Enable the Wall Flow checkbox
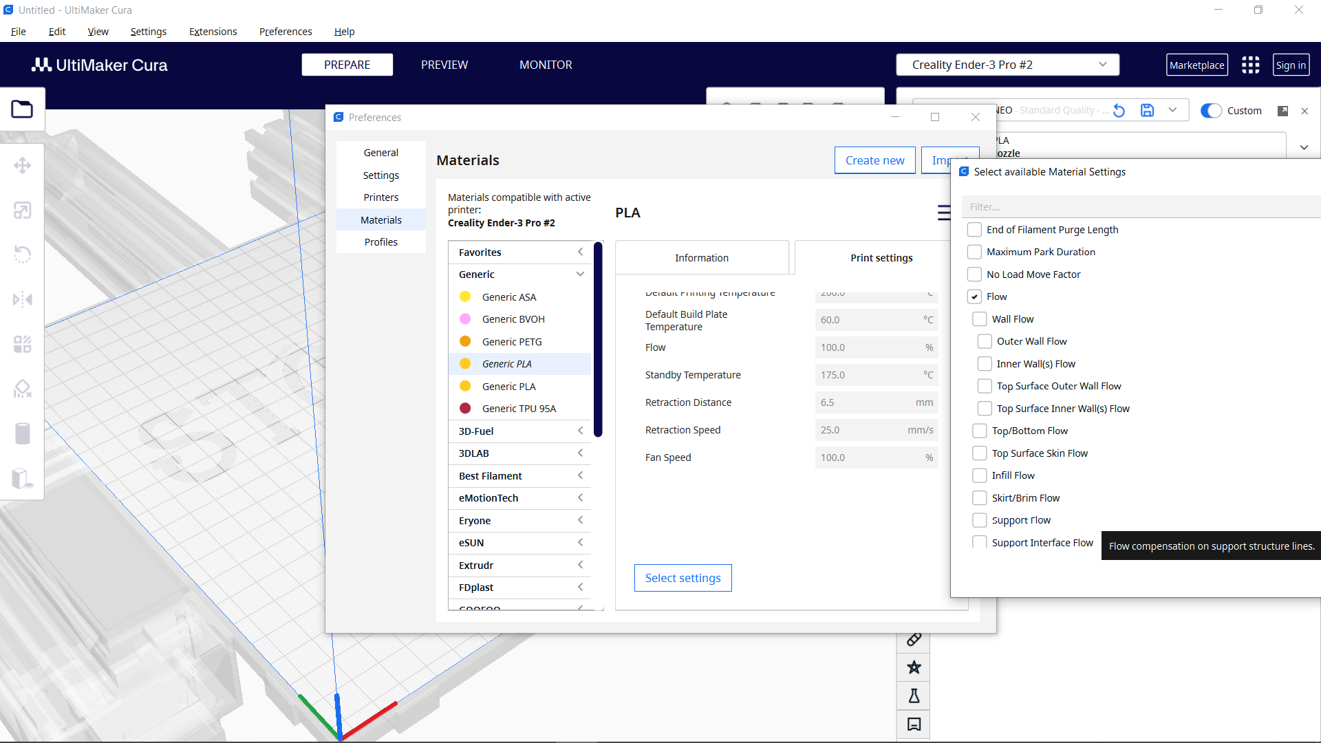The height and width of the screenshot is (743, 1321). click(x=980, y=319)
